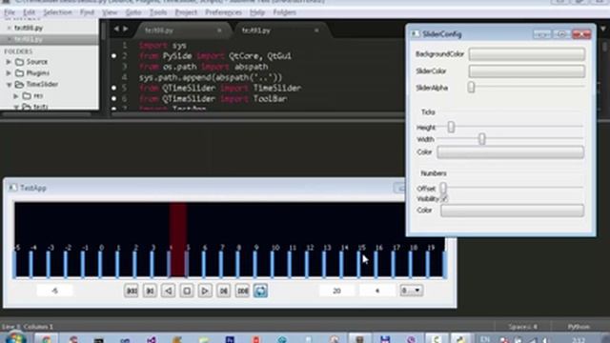The height and width of the screenshot is (343, 610).
Task: Click the Ticks Width slider handle
Action: click(x=482, y=139)
